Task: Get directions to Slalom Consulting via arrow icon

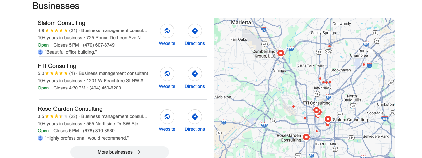Action: [195, 31]
